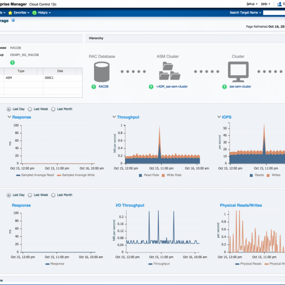This screenshot has width=285, height=285.
Task: Click the RAC Database cylinder icon
Action: 102,72
